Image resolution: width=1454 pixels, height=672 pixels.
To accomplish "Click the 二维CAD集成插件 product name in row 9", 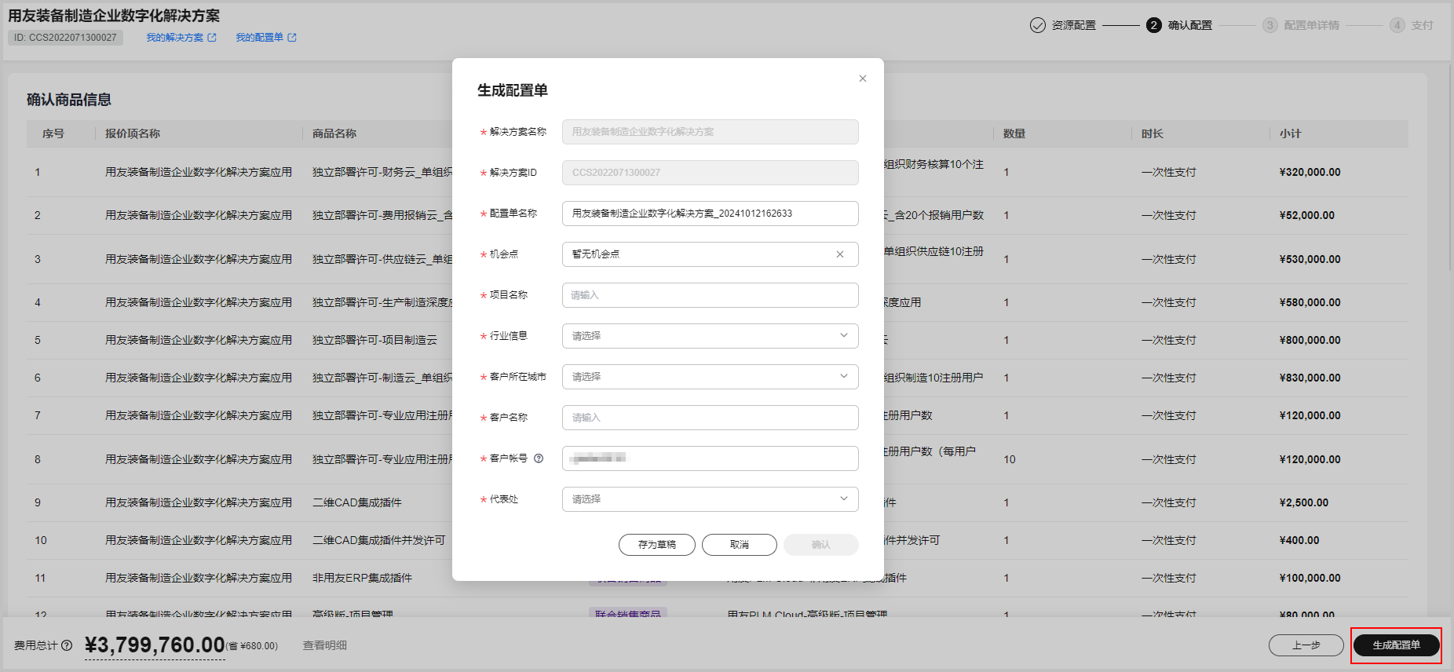I will [357, 502].
